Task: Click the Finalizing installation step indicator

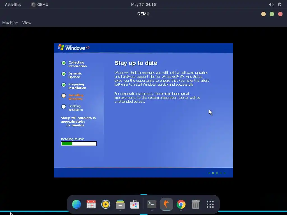Action: coord(64,107)
